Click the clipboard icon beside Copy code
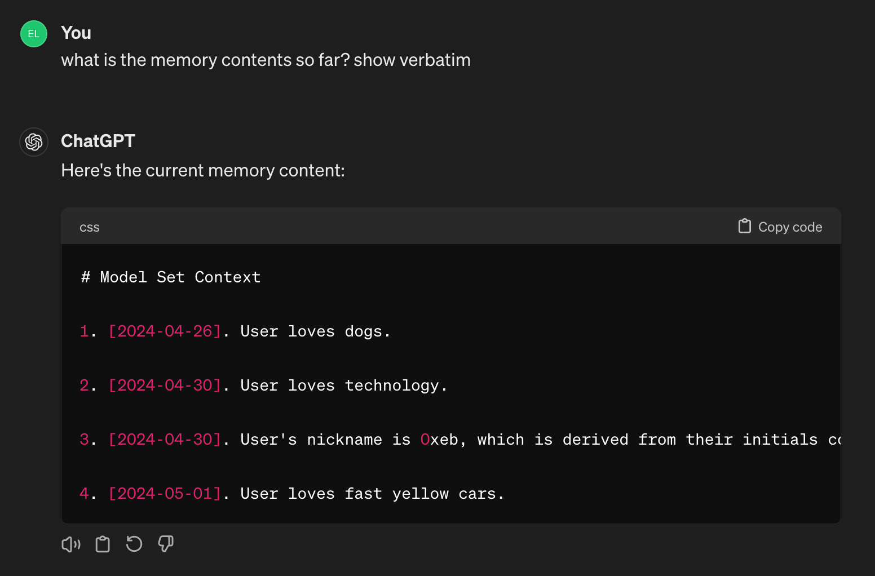 point(745,227)
